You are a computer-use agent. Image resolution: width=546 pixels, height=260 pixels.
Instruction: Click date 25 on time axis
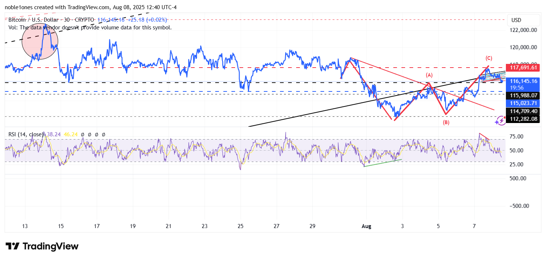(x=241, y=226)
